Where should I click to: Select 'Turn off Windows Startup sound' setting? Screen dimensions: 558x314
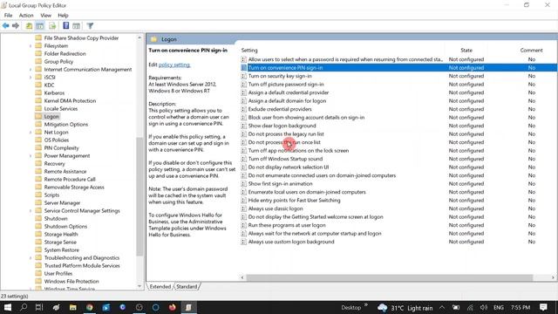click(285, 159)
